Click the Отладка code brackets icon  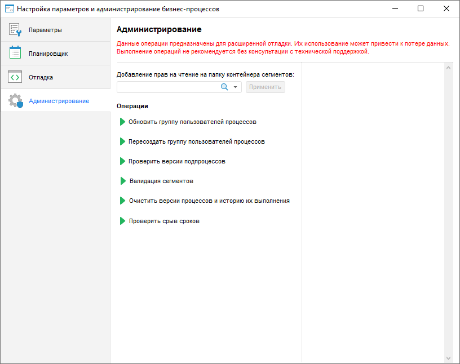pyautogui.click(x=15, y=77)
